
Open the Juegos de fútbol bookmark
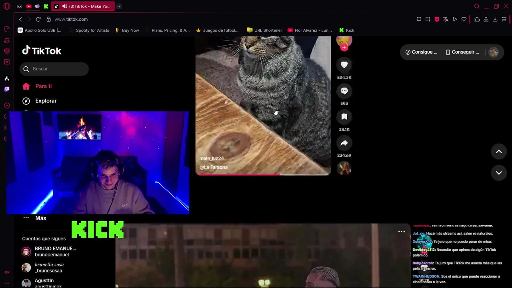217,30
